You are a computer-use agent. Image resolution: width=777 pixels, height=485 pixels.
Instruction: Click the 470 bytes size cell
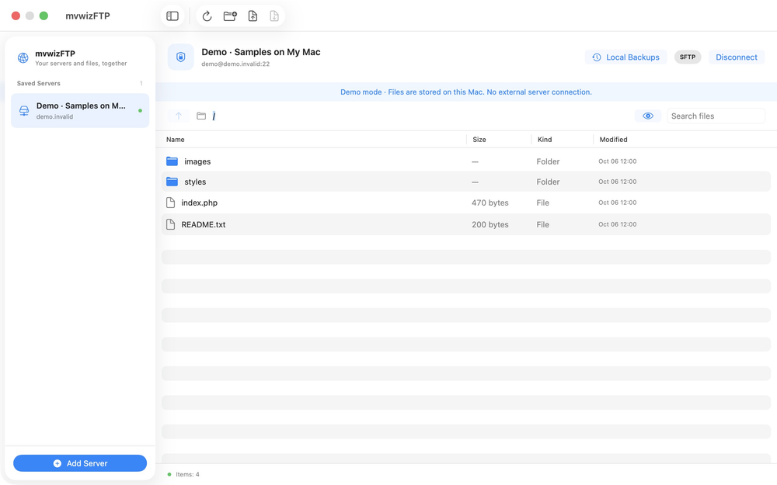coord(490,203)
